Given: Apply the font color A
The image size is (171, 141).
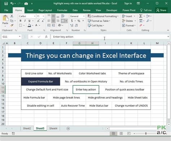Looking at the screenshot, I should pyautogui.click(x=36, y=26).
